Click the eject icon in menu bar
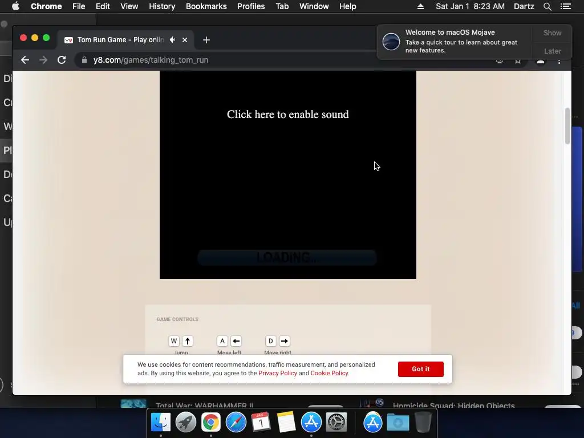 point(420,6)
